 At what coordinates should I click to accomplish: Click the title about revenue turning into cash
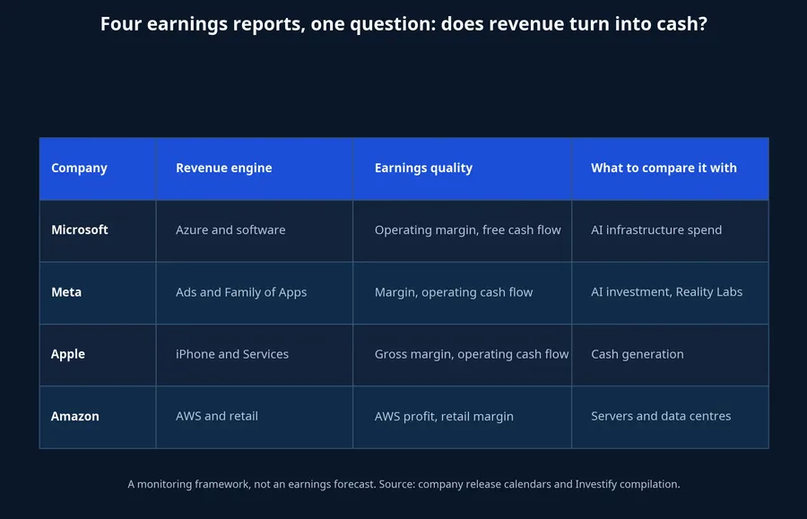403,24
